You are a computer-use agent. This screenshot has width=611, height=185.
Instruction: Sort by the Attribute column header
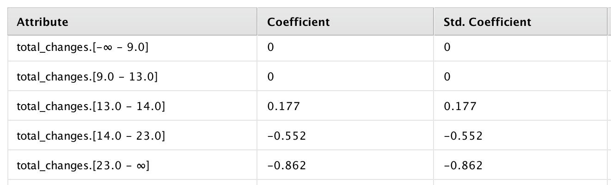click(x=132, y=21)
